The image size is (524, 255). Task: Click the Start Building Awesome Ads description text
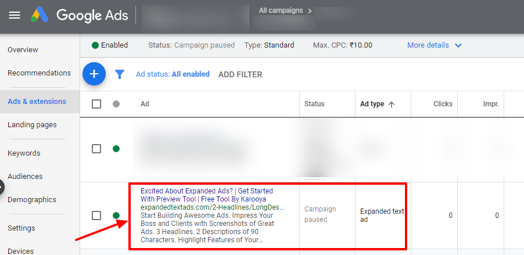point(207,228)
